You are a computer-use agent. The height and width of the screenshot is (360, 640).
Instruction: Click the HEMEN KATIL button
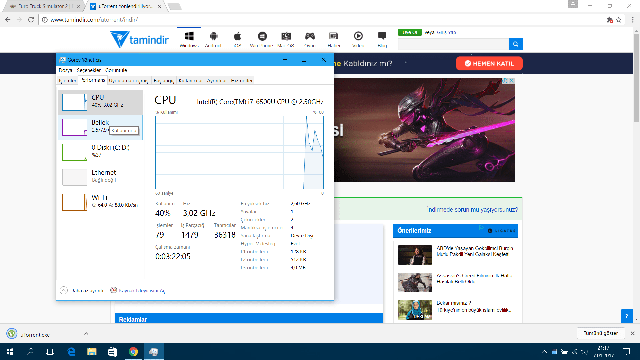pos(489,63)
